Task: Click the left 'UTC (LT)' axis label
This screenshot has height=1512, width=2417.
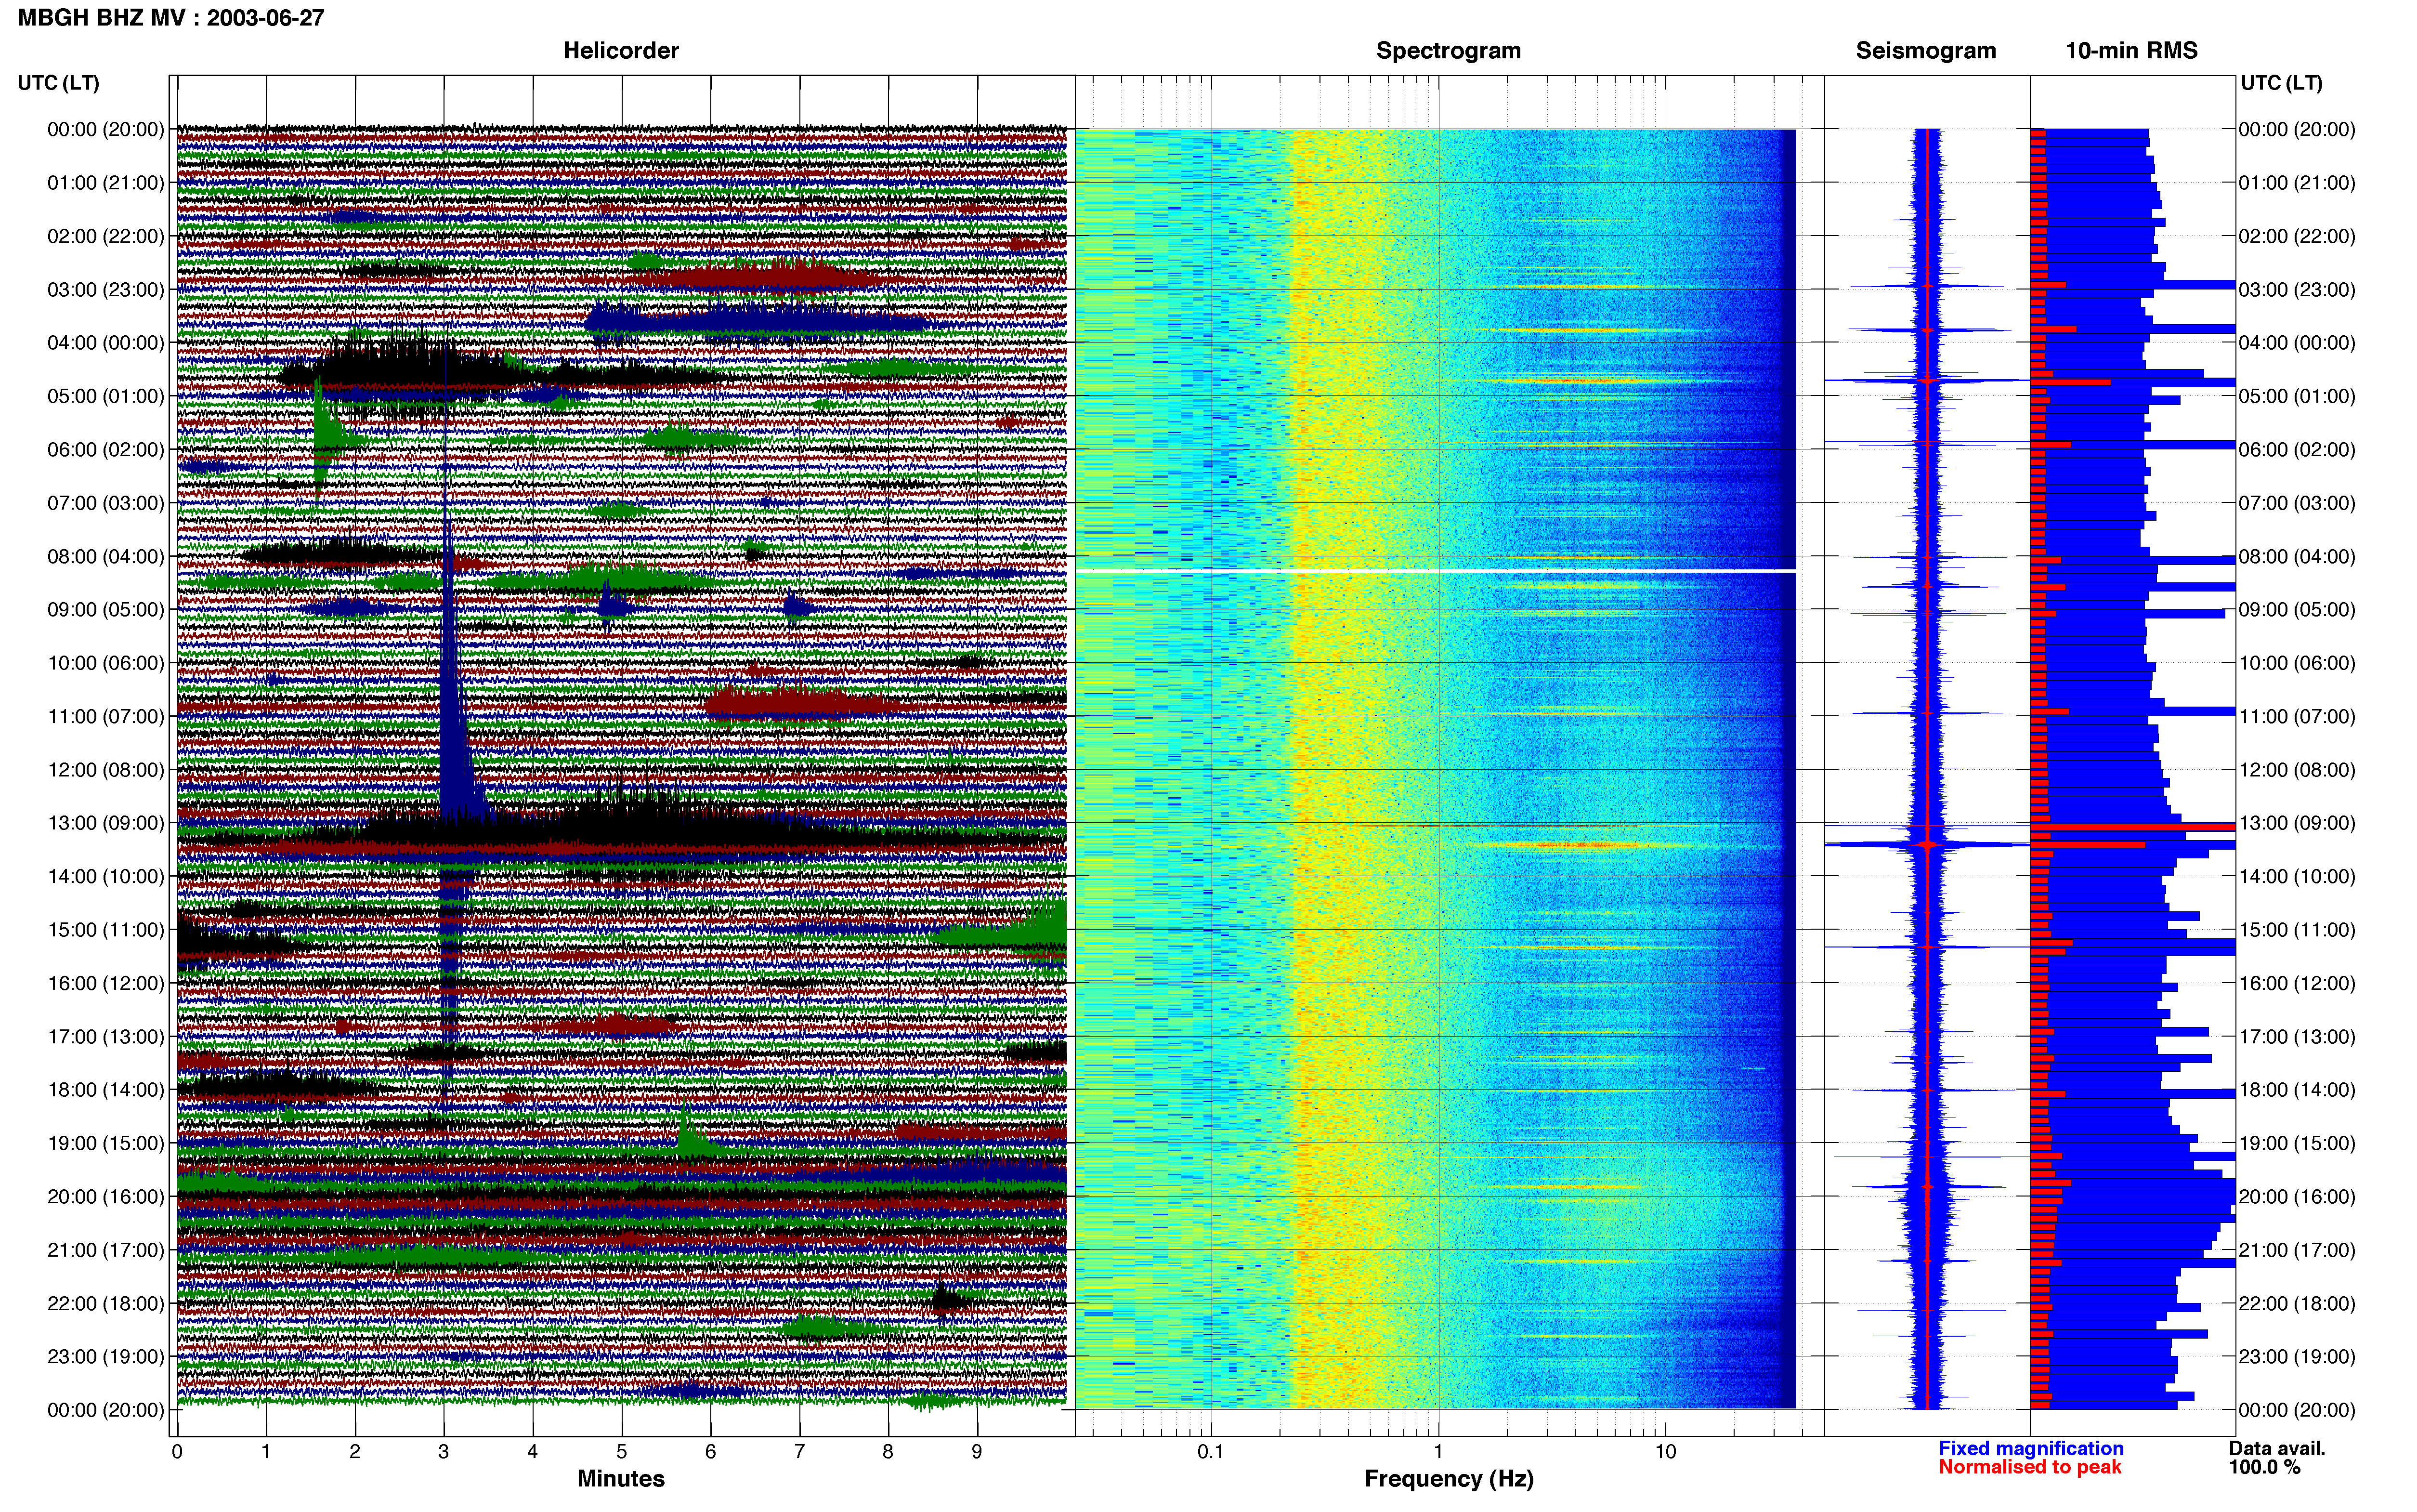Action: 59,83
